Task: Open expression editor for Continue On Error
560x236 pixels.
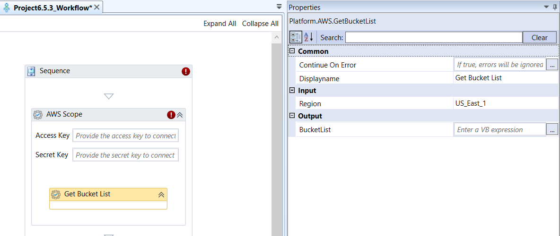Action: (552, 65)
